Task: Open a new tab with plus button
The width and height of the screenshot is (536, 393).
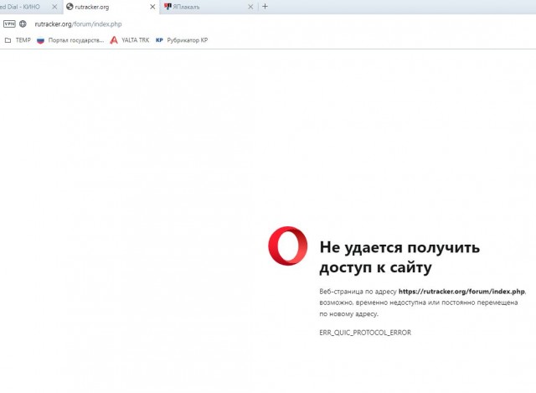Action: point(265,7)
